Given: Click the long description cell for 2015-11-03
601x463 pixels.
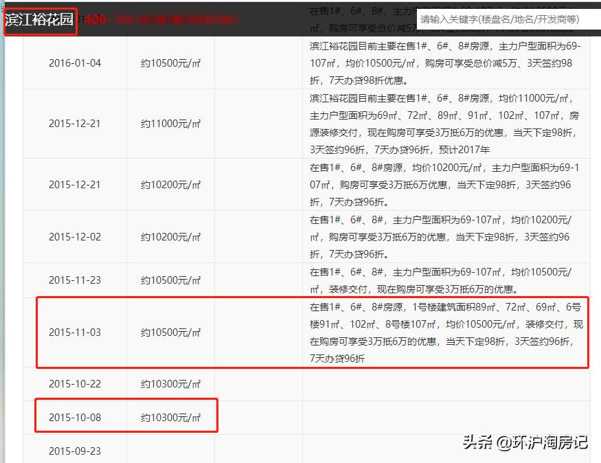Looking at the screenshot, I should pyautogui.click(x=443, y=332).
